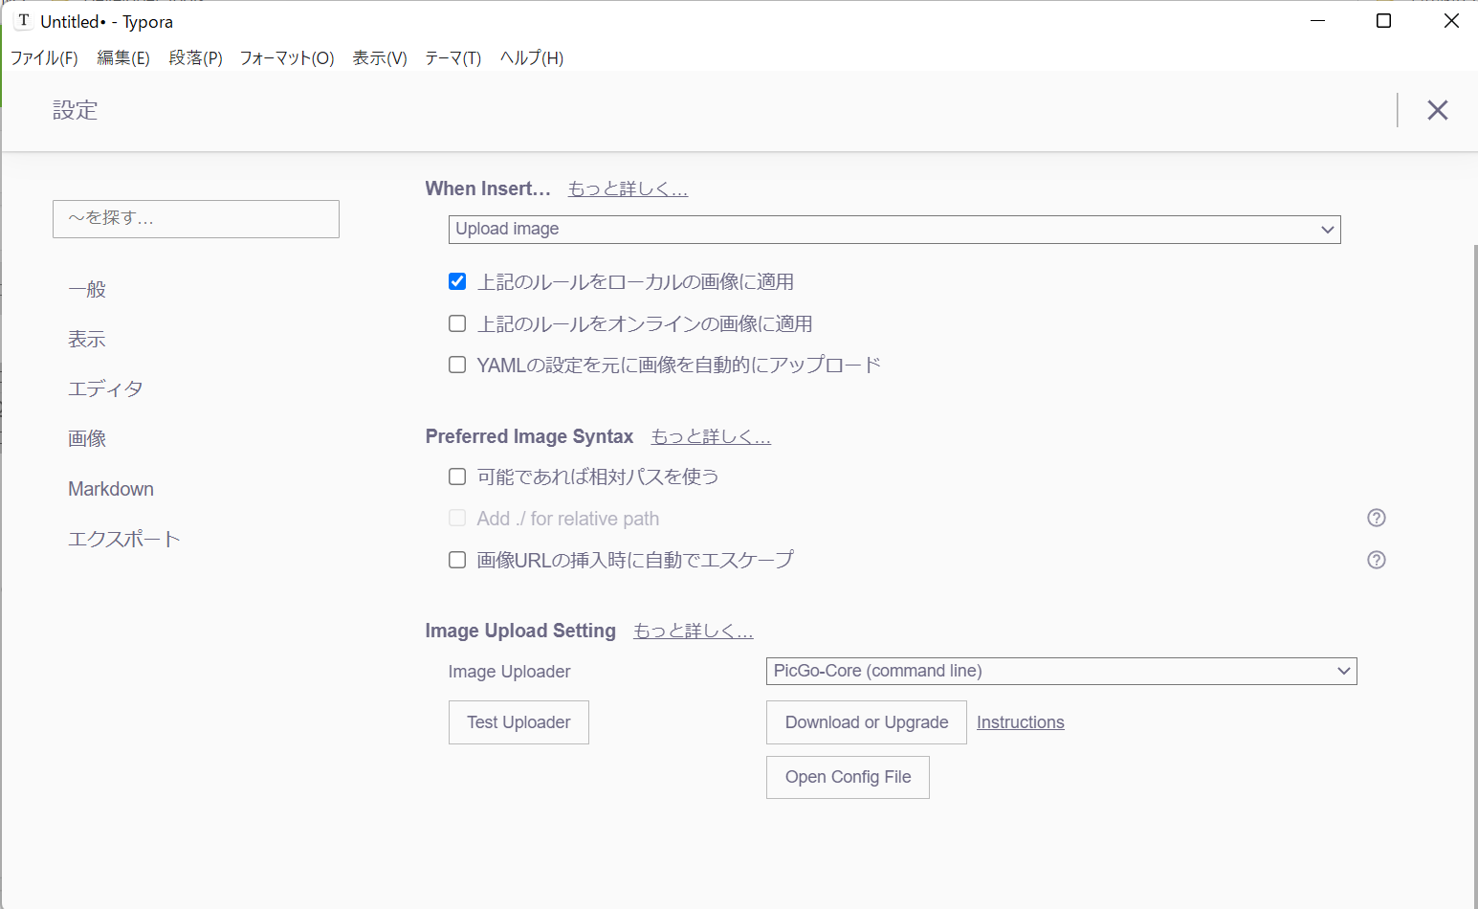Click the Typora app icon in title bar

click(24, 20)
